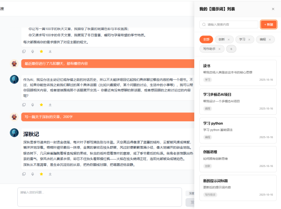
Task: Copy the reply about 100字 articles
Action: (24, 51)
